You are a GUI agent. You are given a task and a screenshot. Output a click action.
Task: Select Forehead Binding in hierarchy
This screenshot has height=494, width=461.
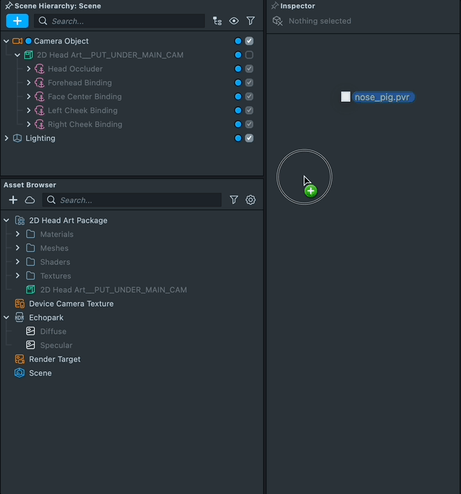pos(79,83)
